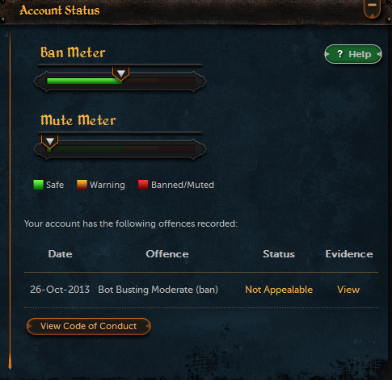Collapse the Account Status panel
This screenshot has height=380, width=392.
pyautogui.click(x=372, y=8)
